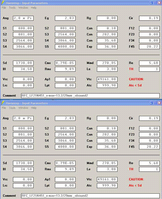Select F12 field in upper Hornresp window

pyautogui.click(x=149, y=28)
